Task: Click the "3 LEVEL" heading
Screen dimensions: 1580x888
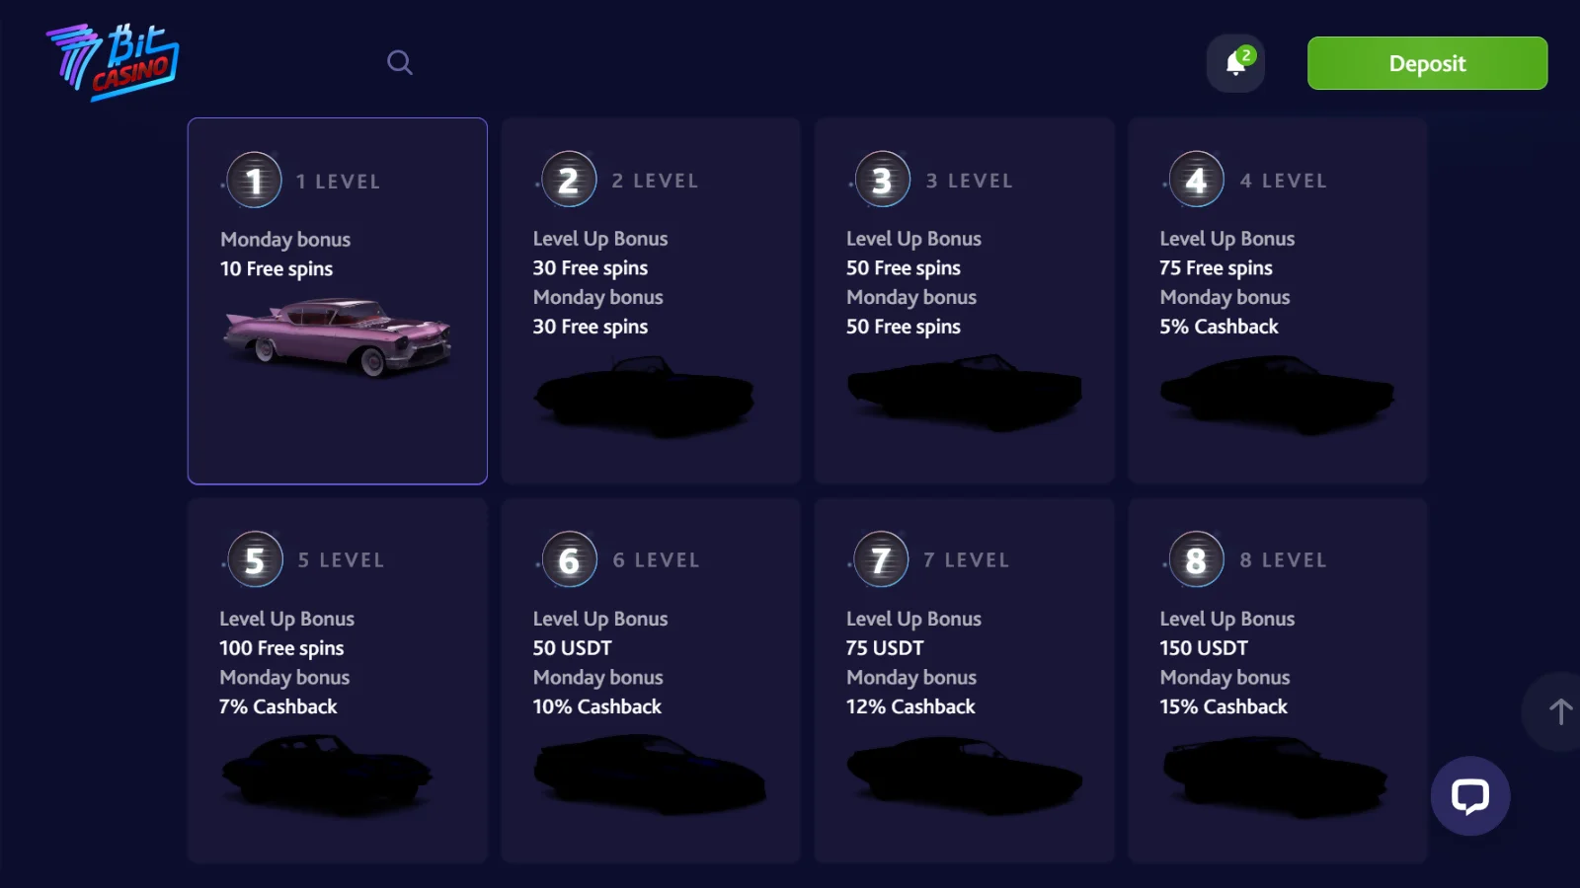Action: (x=969, y=181)
